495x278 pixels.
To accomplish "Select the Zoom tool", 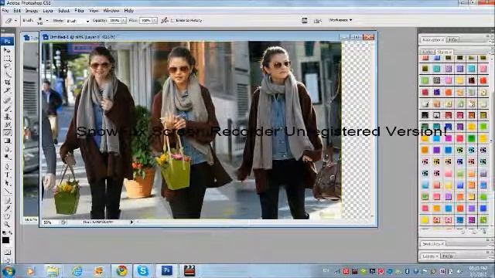I will point(7,225).
